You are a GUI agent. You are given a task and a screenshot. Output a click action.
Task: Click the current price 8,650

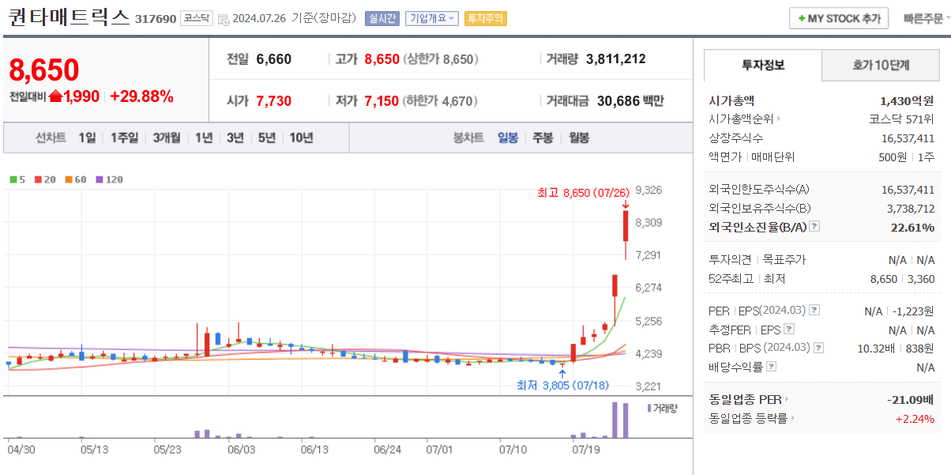(44, 70)
